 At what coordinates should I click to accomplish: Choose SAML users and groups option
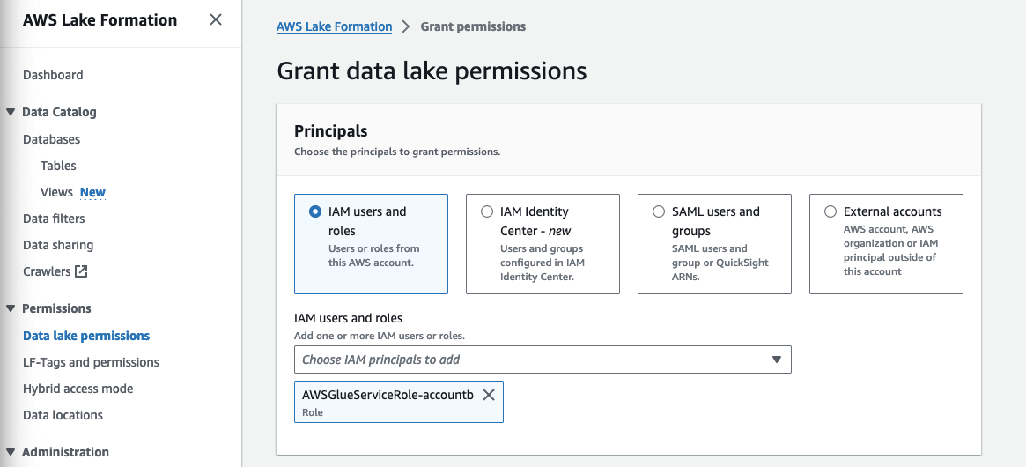point(659,211)
